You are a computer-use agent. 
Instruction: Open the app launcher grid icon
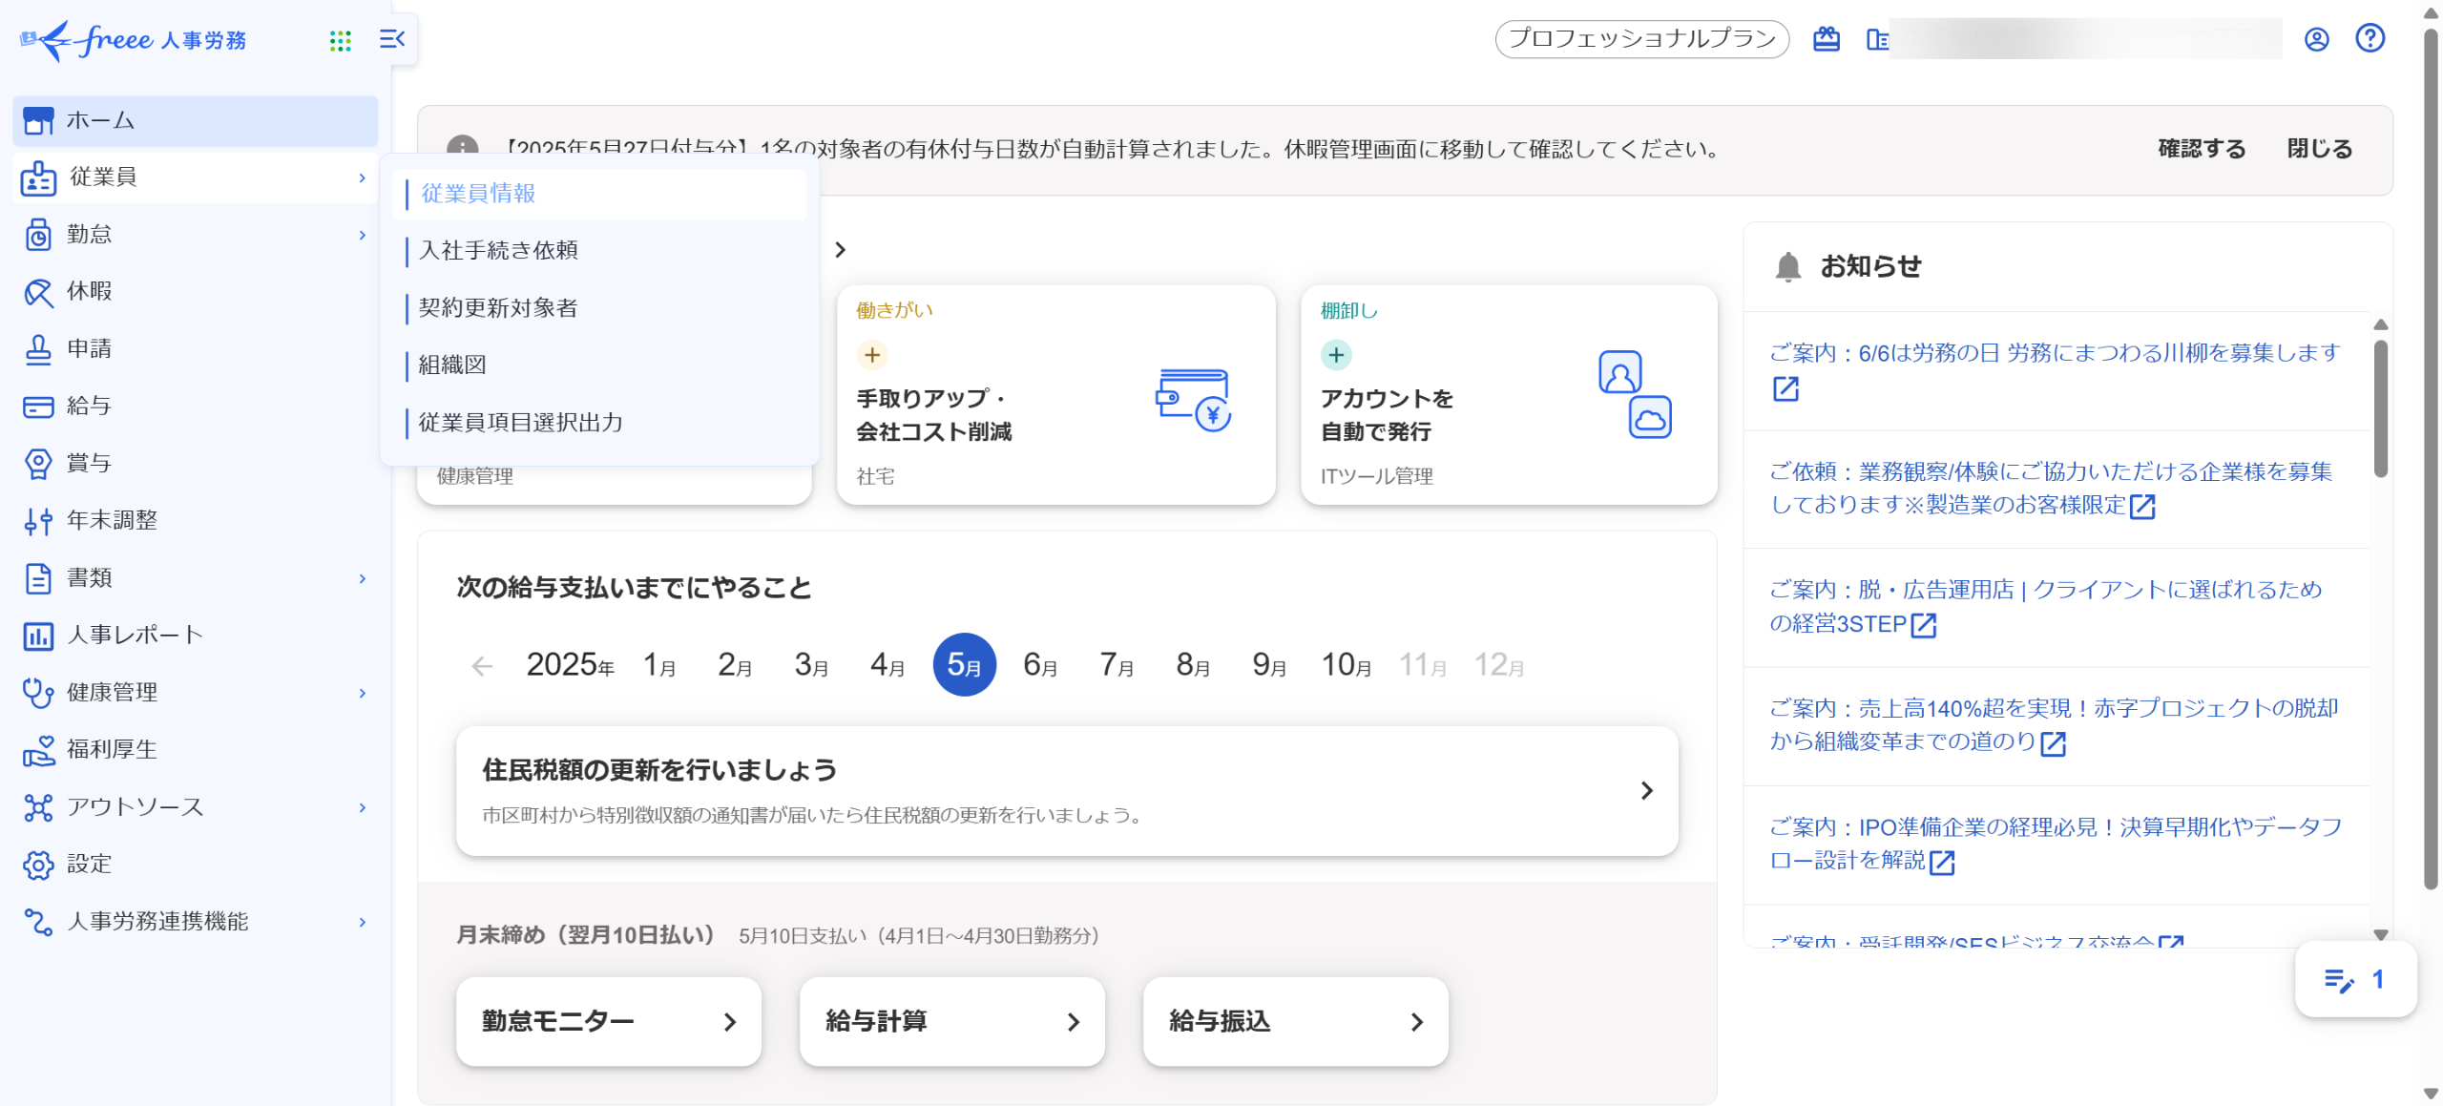pos(340,40)
